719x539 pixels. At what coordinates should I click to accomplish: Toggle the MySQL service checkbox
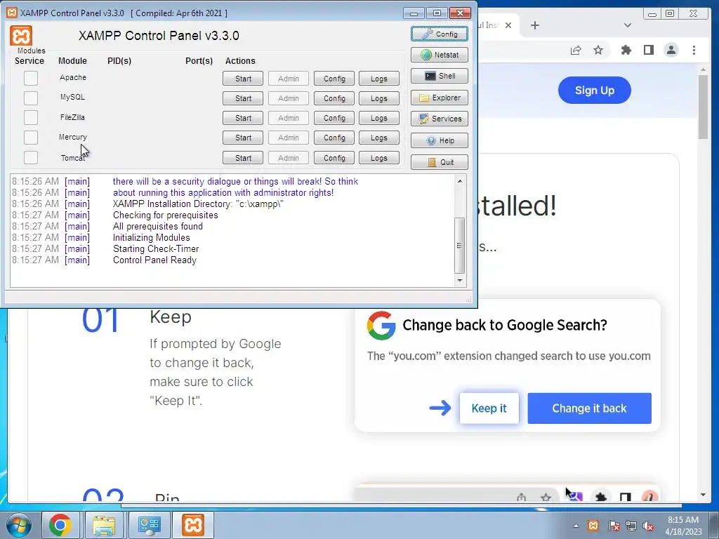pyautogui.click(x=31, y=98)
